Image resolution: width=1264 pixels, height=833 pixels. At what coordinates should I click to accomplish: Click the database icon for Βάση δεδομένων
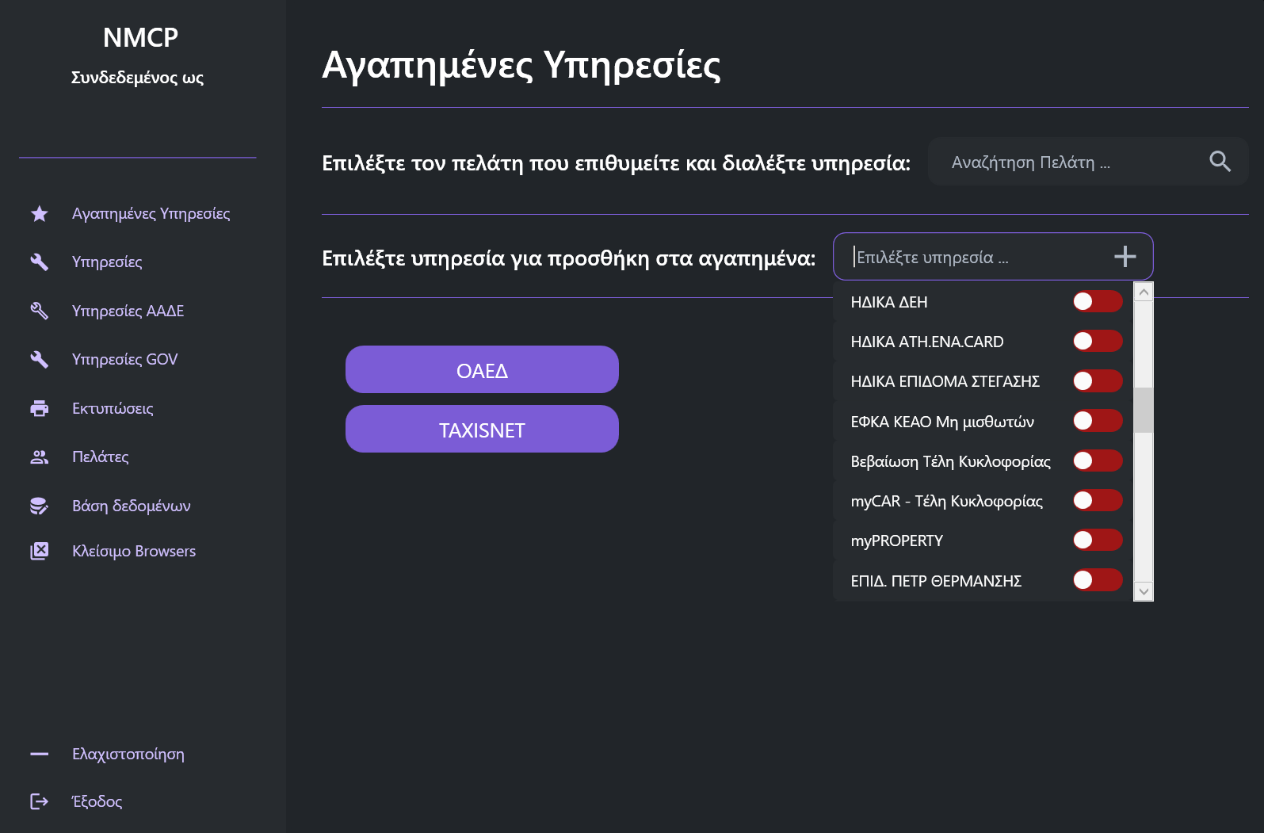point(40,506)
